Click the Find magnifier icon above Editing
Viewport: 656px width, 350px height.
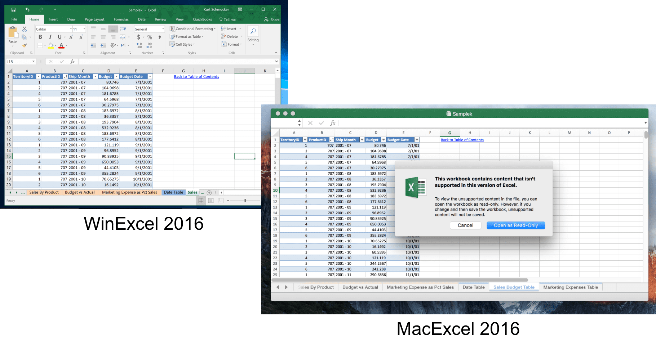tap(253, 31)
